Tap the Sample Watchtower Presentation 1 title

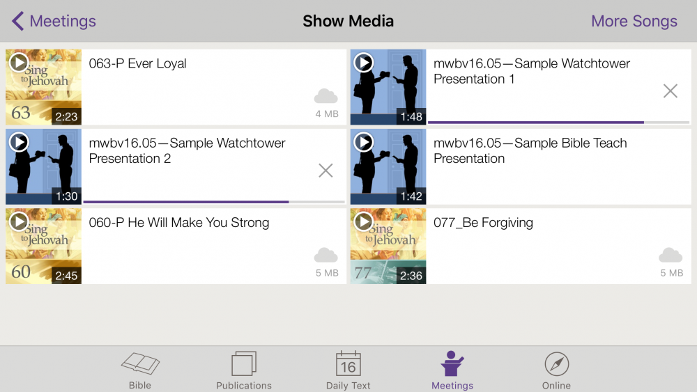531,71
